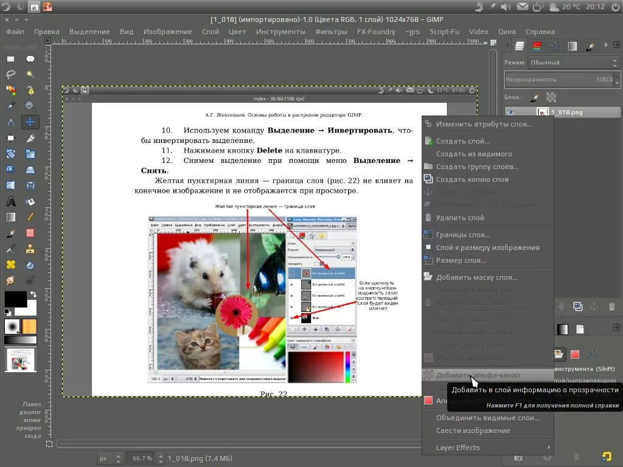Select the Eraser tool

tap(30, 233)
